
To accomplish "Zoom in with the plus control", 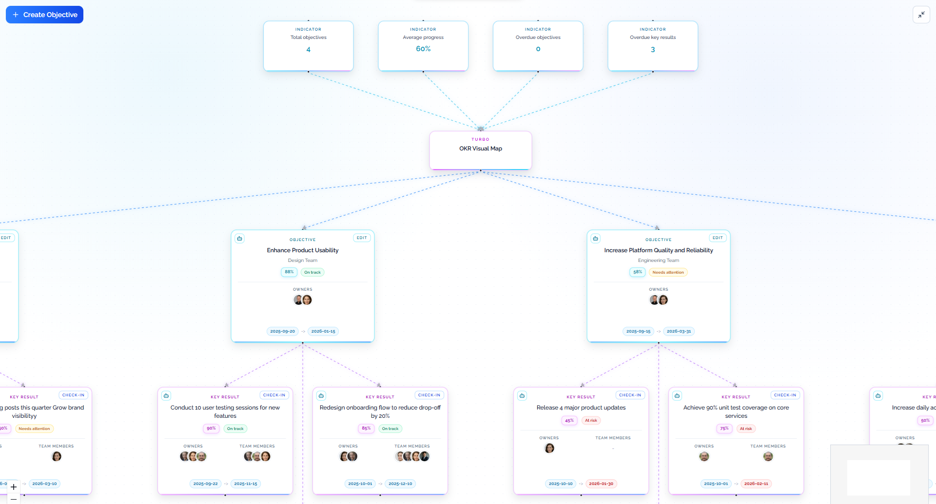I will coord(14,486).
